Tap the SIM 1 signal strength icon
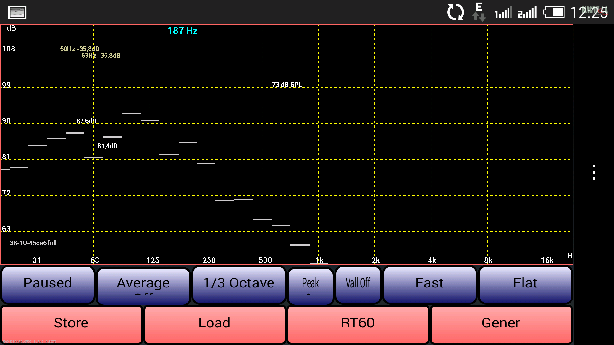 pos(503,12)
